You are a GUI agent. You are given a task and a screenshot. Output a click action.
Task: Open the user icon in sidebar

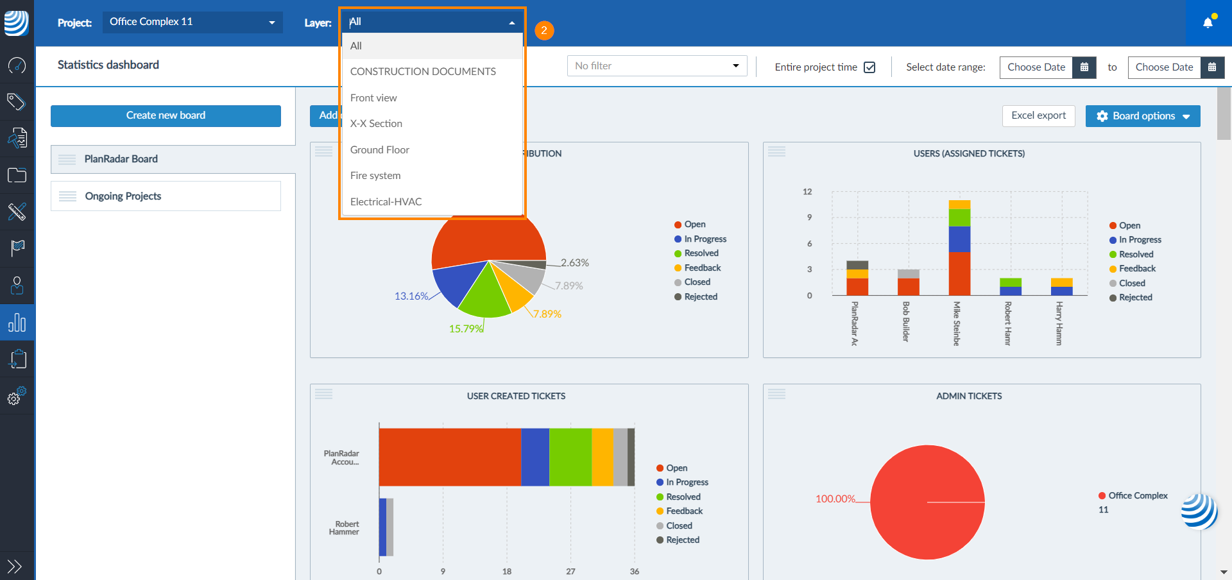point(17,285)
